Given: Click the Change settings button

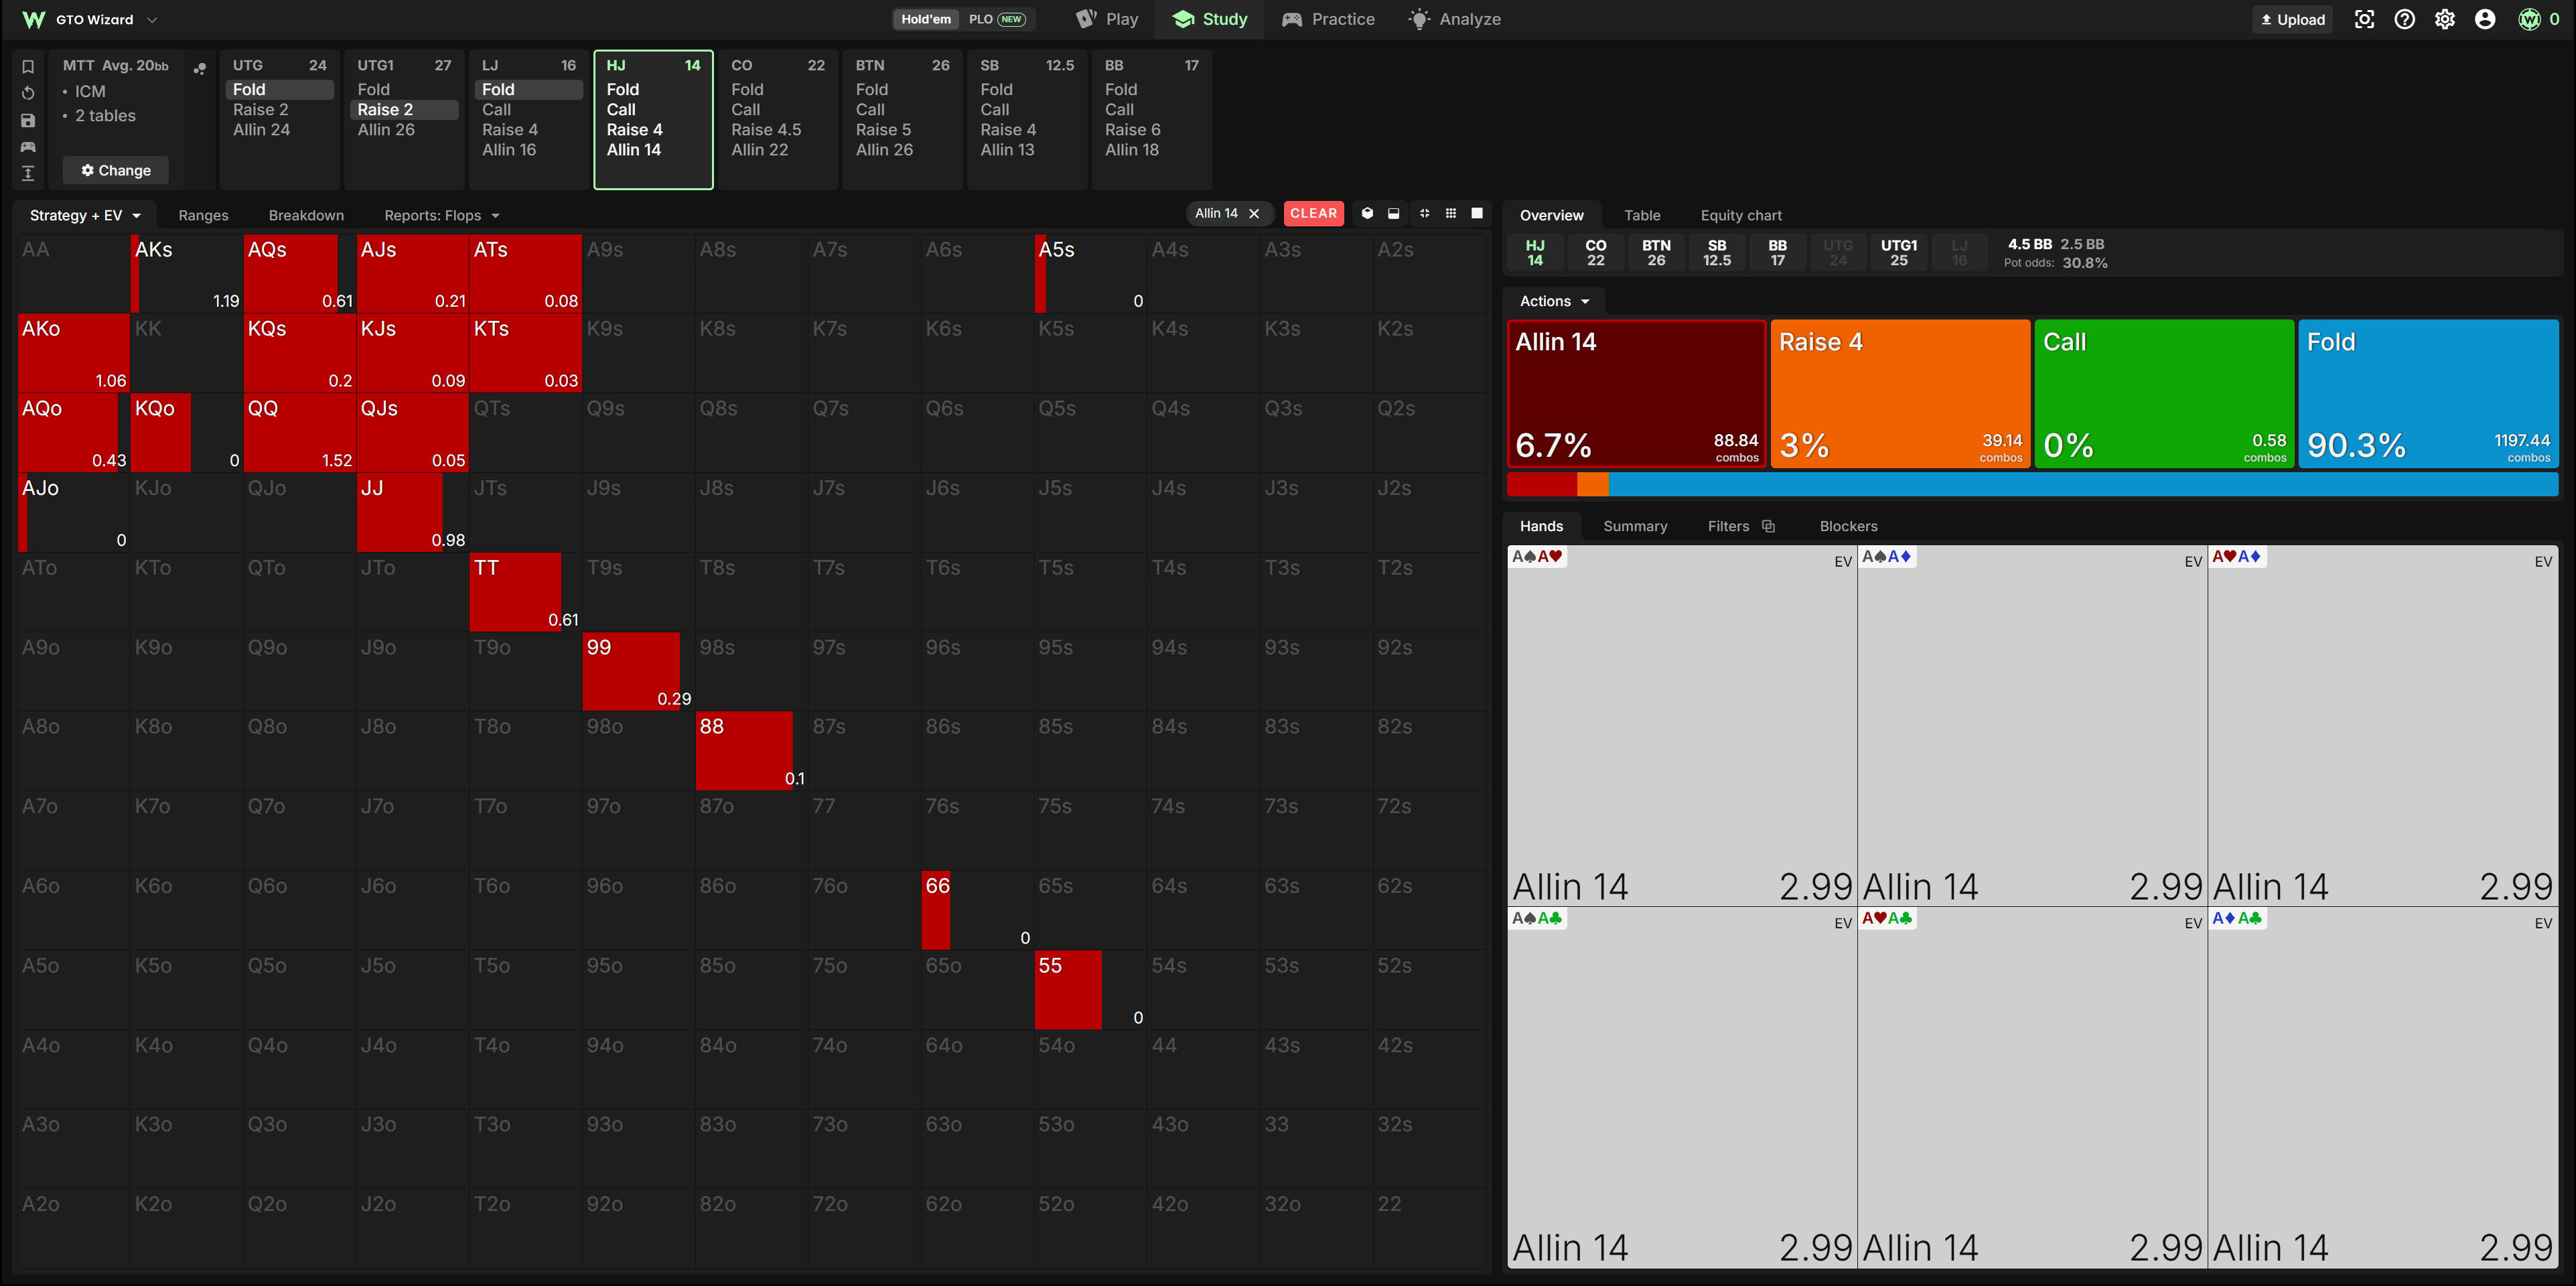Looking at the screenshot, I should pos(116,170).
